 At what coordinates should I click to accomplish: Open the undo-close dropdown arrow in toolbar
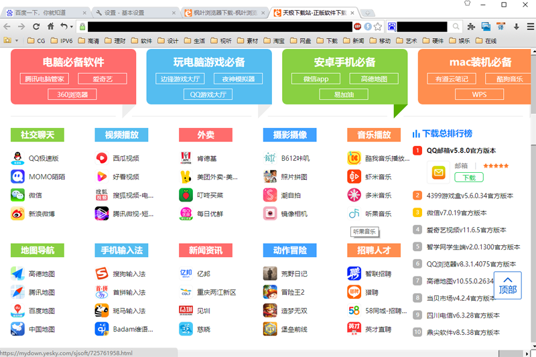pyautogui.click(x=72, y=27)
